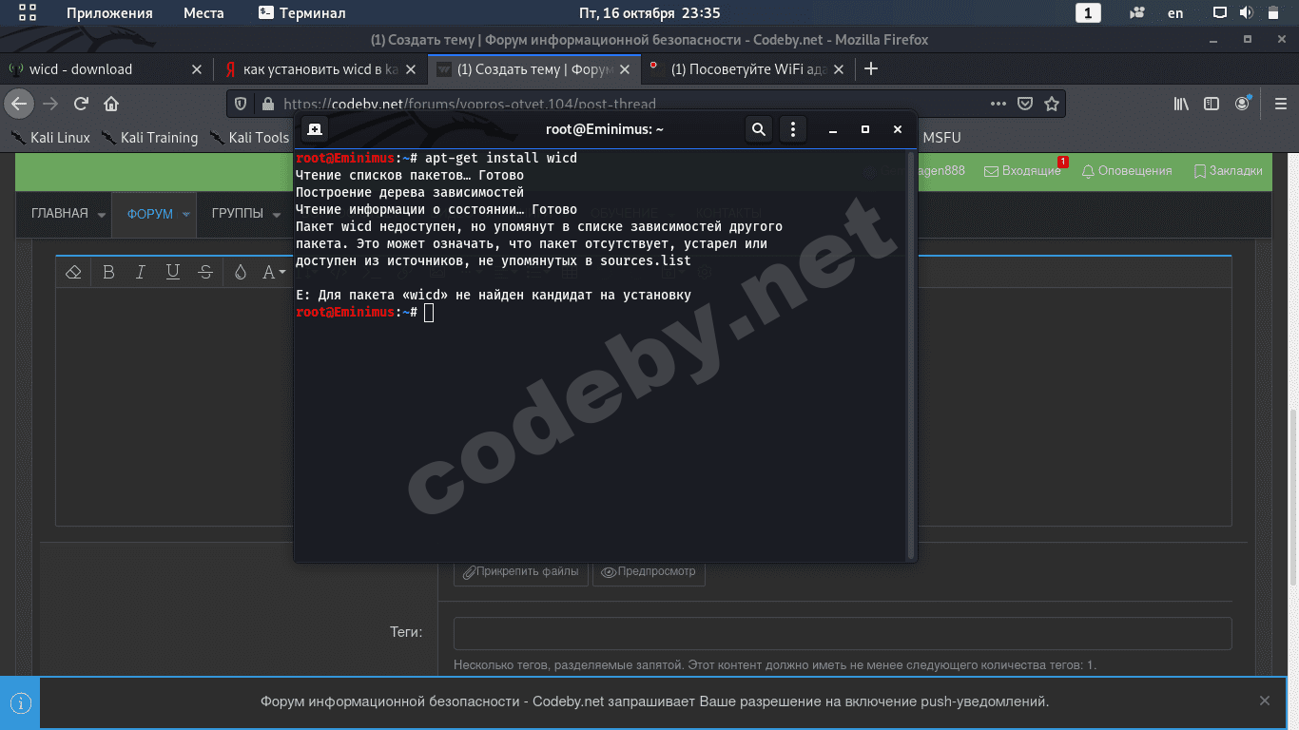This screenshot has width=1299, height=730.
Task: Reload the page in Firefox
Action: click(81, 104)
